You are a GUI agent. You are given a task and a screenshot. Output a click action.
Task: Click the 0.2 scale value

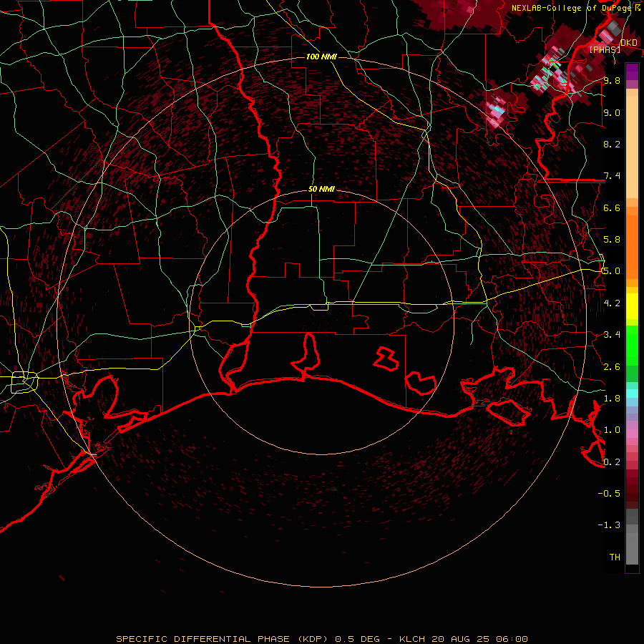[612, 462]
